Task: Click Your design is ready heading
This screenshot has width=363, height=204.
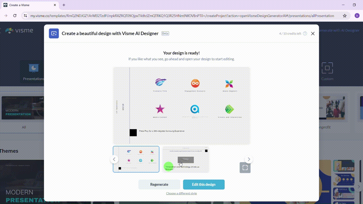Action: point(181,53)
